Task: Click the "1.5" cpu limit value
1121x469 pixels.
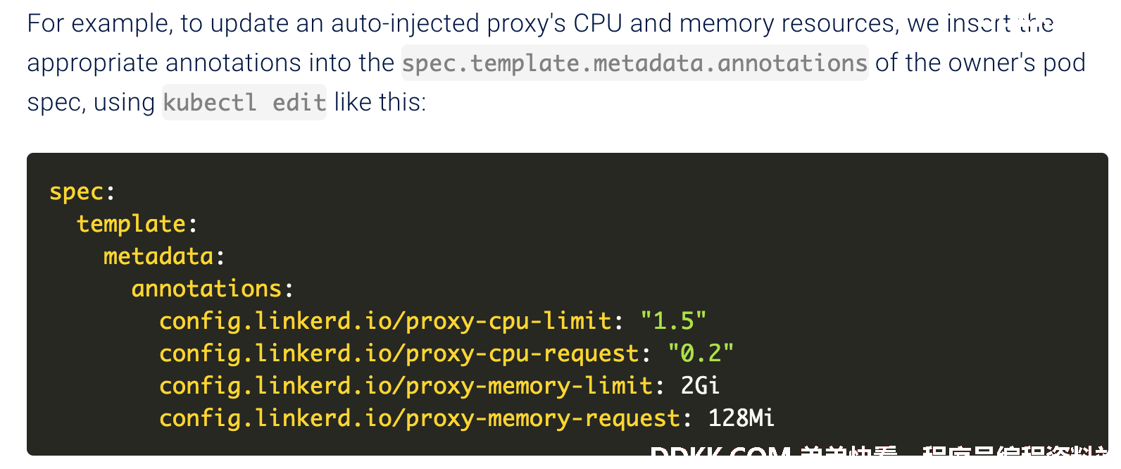Action: click(x=673, y=321)
